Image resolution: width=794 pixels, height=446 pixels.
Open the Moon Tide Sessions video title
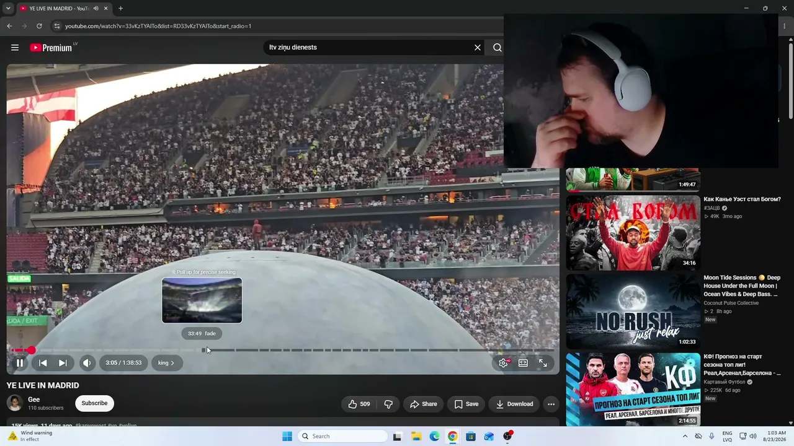[x=742, y=286]
